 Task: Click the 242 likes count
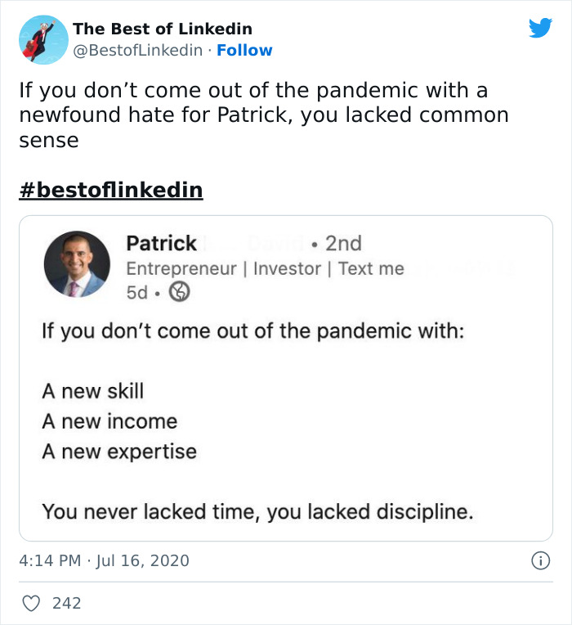tap(66, 604)
